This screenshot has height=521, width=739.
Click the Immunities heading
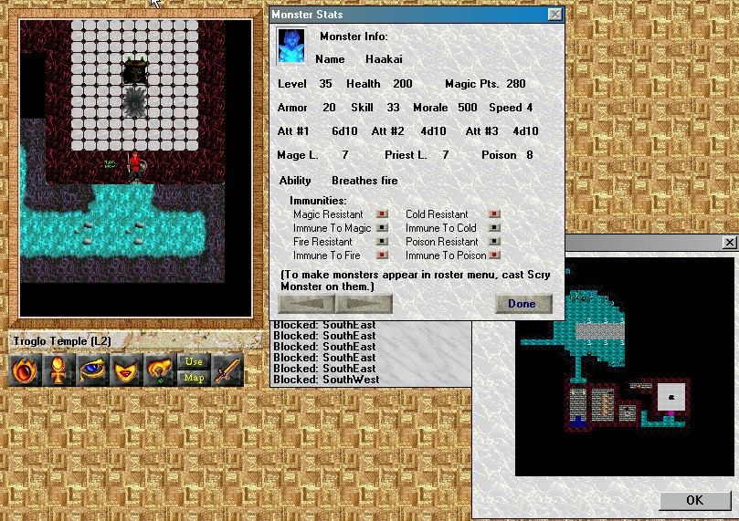318,201
